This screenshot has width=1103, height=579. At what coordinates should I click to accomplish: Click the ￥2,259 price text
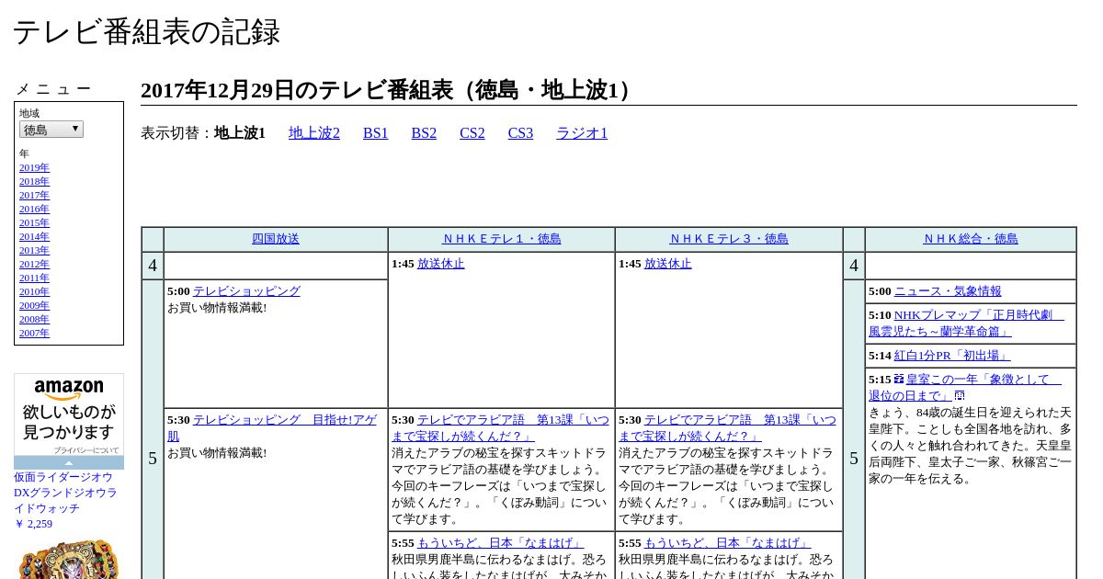coord(33,524)
